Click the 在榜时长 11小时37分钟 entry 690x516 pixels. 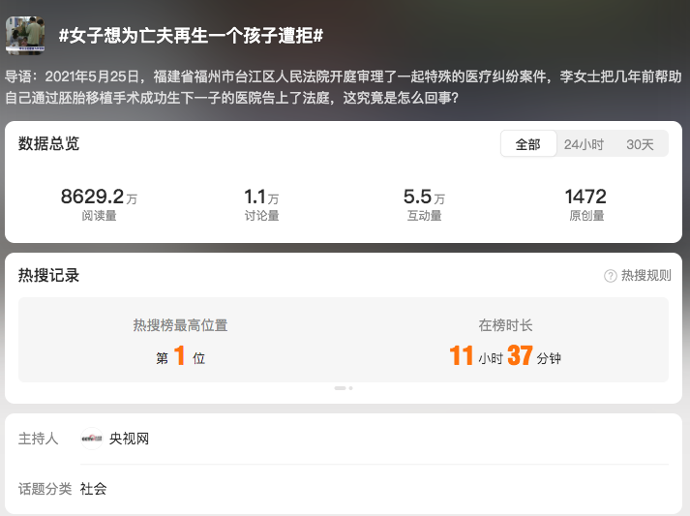505,342
